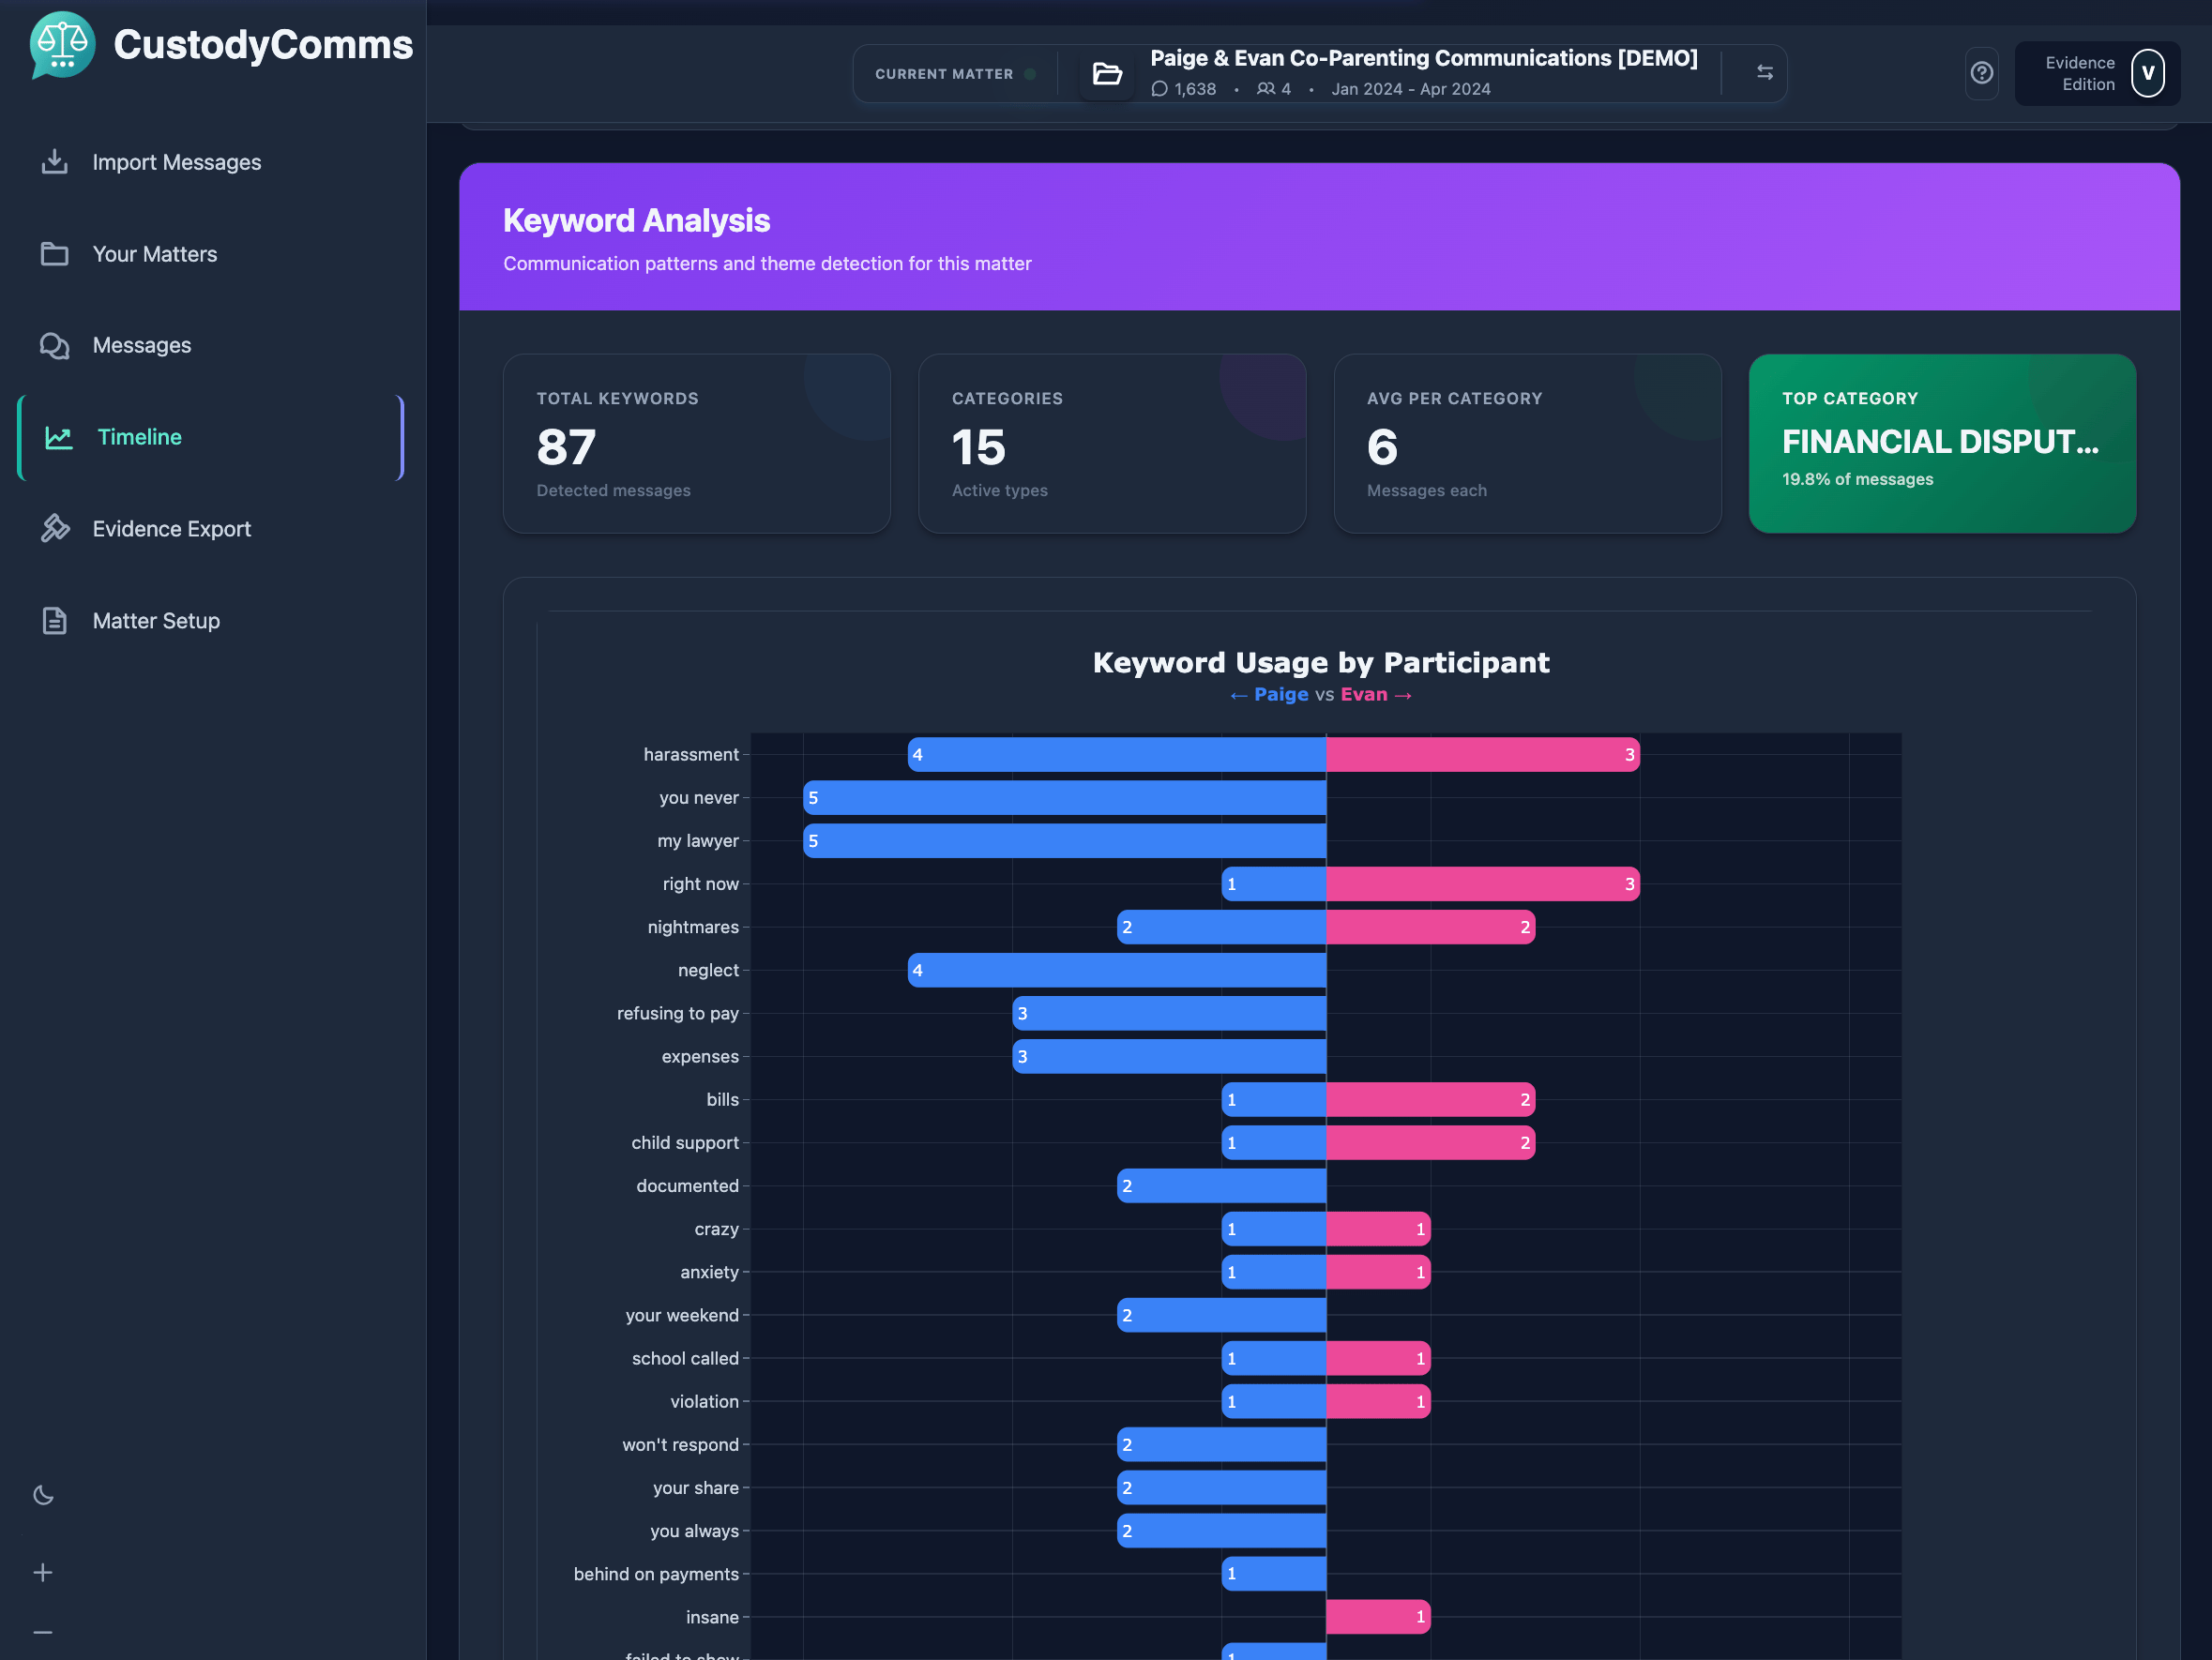Click the Timeline chart icon
The width and height of the screenshot is (2212, 1660).
[59, 437]
